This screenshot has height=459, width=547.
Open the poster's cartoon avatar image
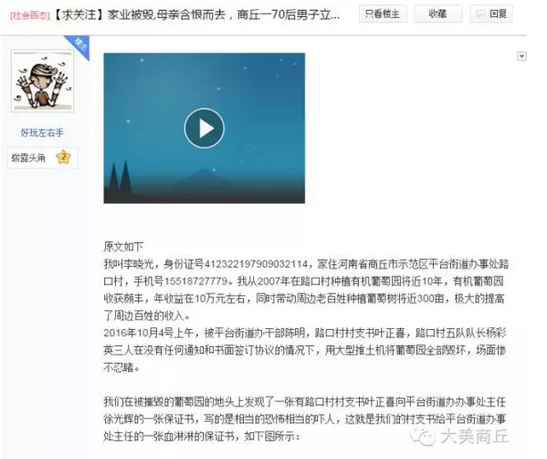43,80
